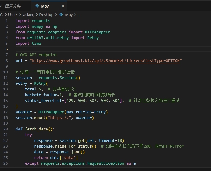Click 'numpy' on line 2

[x=38, y=26]
